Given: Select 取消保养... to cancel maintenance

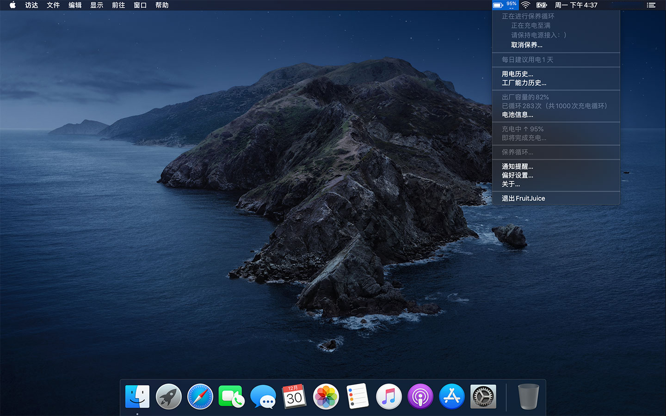Looking at the screenshot, I should pyautogui.click(x=526, y=45).
